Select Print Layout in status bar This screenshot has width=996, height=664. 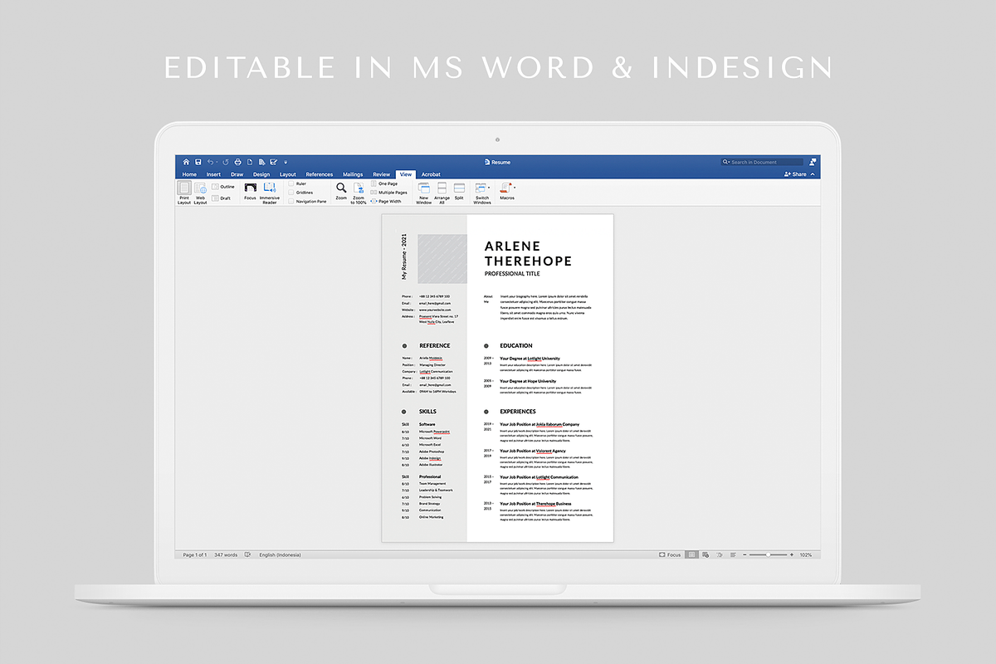[691, 554]
